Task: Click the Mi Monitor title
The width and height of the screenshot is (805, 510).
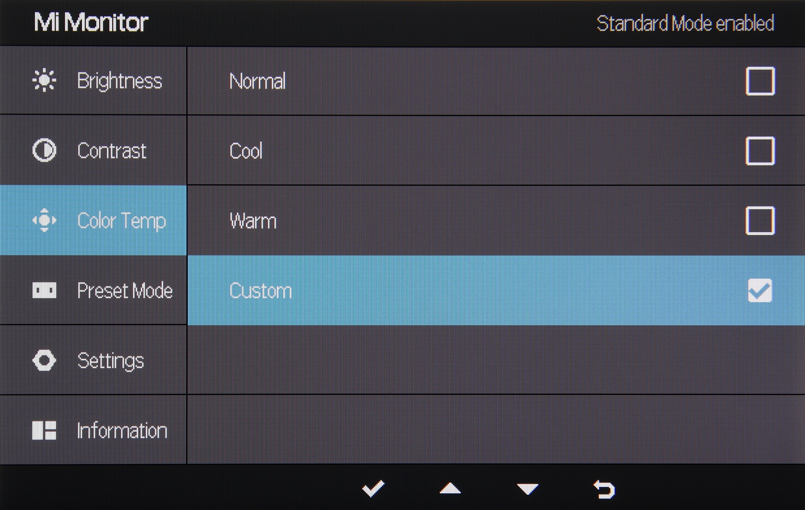Action: [91, 22]
